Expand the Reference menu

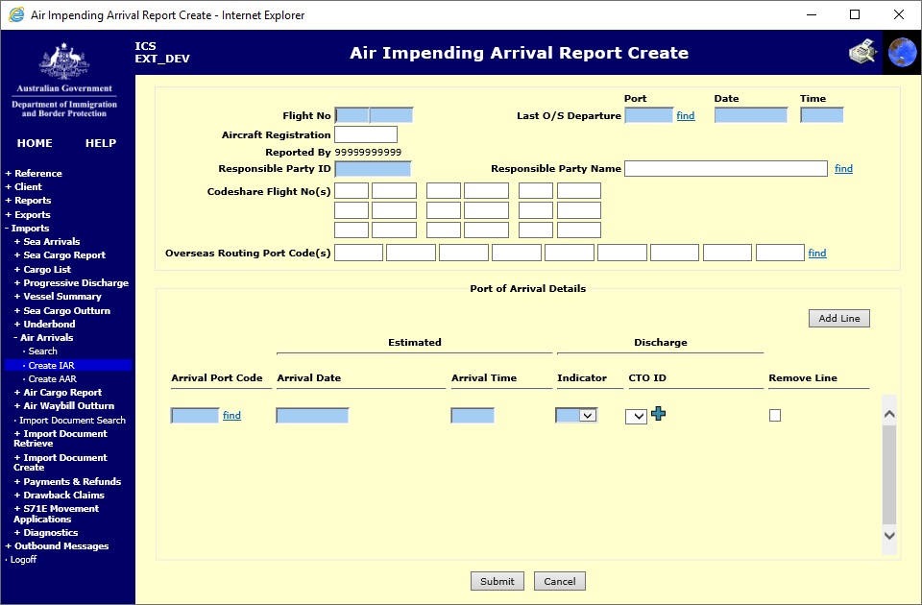click(x=35, y=174)
